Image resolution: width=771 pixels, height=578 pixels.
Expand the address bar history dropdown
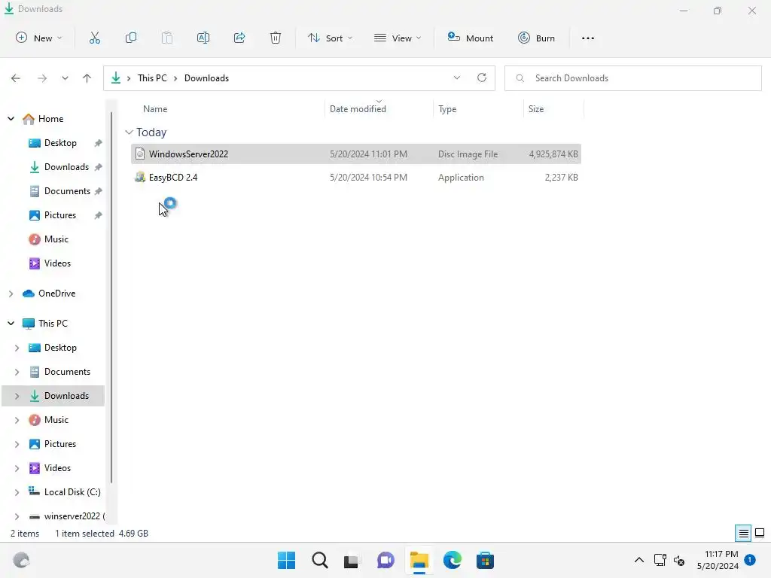pyautogui.click(x=457, y=78)
